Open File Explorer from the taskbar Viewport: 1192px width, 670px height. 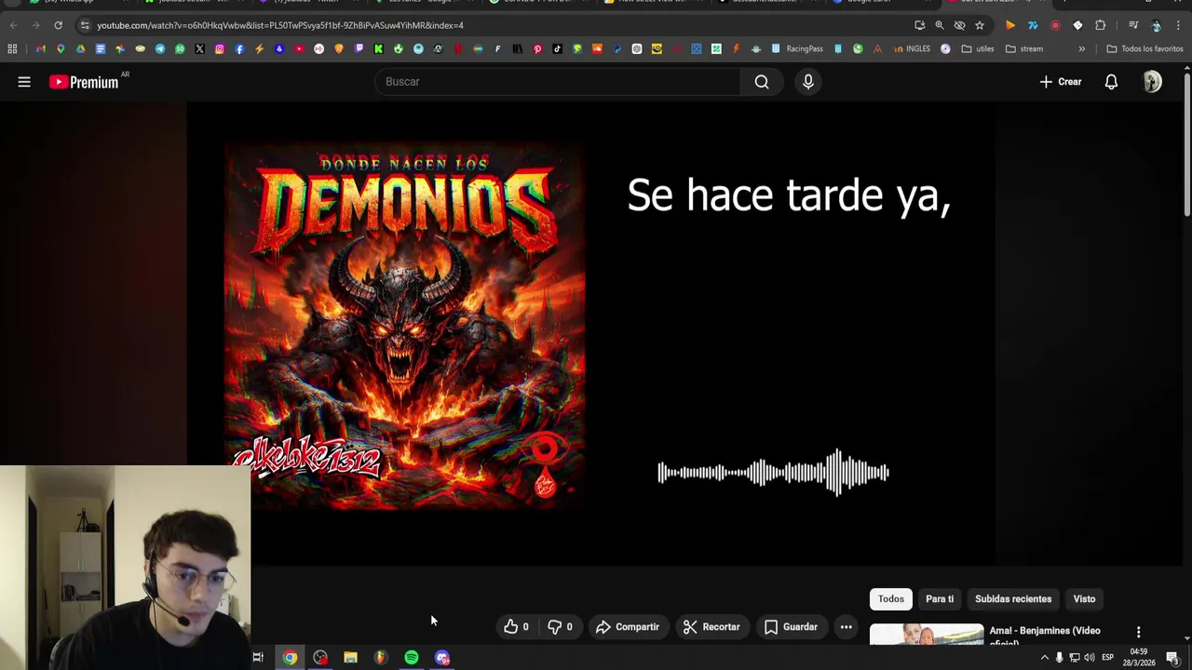point(350,658)
